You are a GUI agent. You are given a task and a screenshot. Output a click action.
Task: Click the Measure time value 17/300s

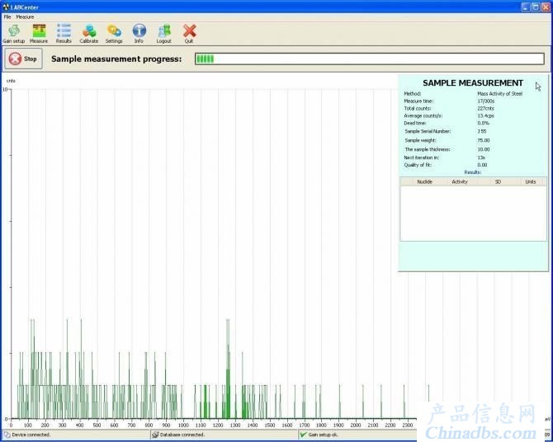[485, 101]
